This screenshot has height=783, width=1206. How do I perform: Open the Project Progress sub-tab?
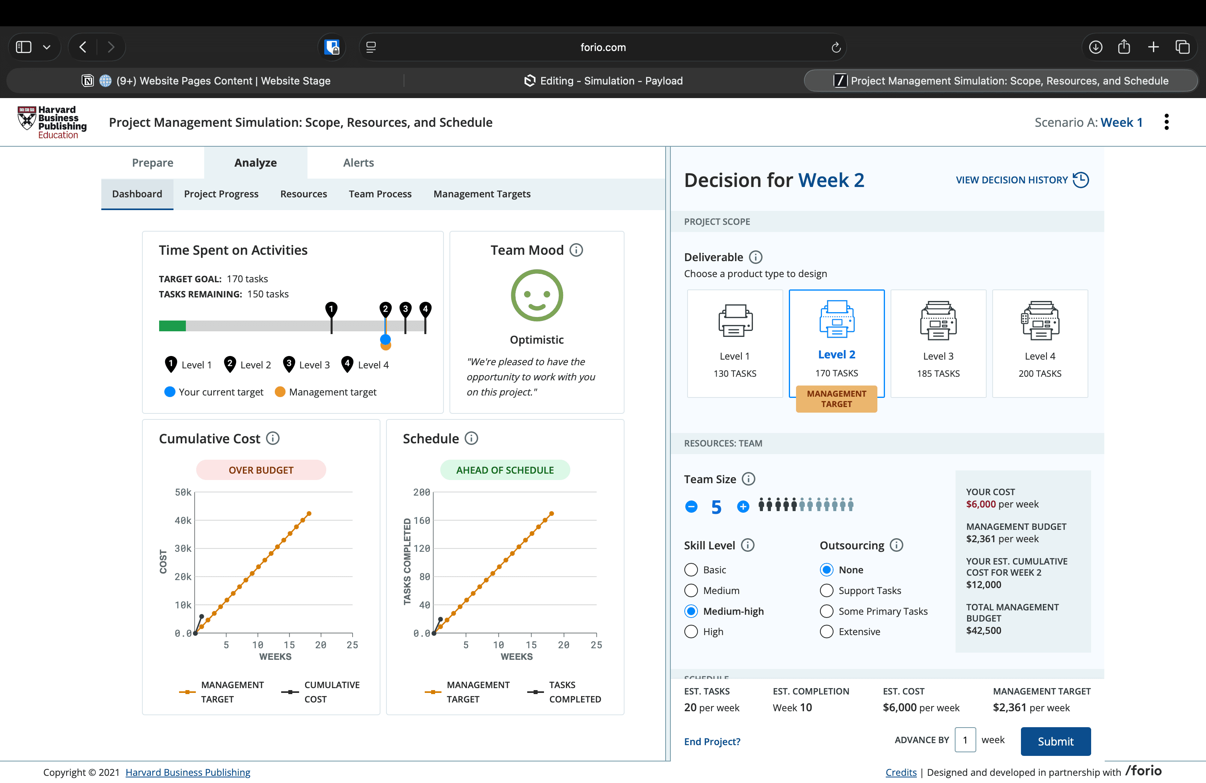tap(221, 194)
